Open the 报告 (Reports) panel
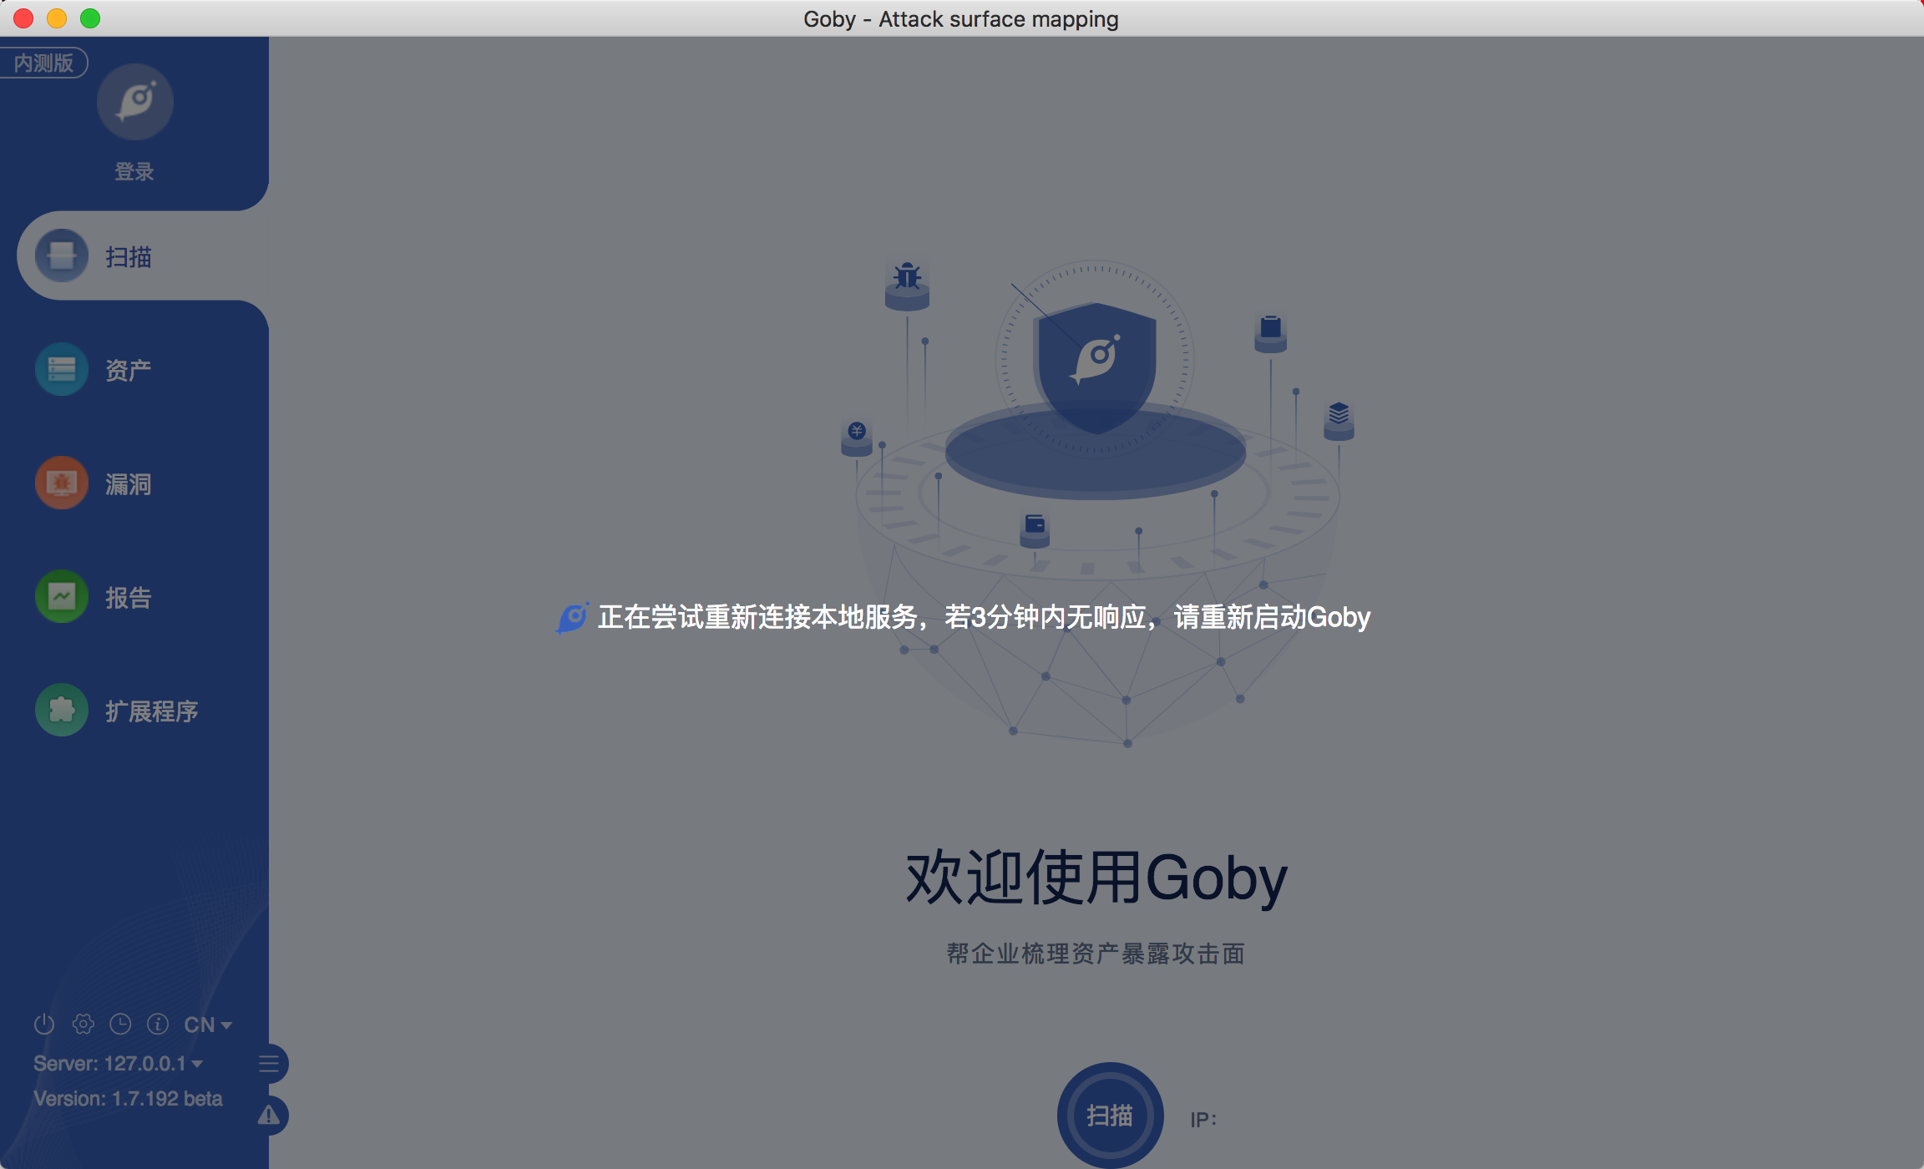The height and width of the screenshot is (1169, 1924). [129, 596]
